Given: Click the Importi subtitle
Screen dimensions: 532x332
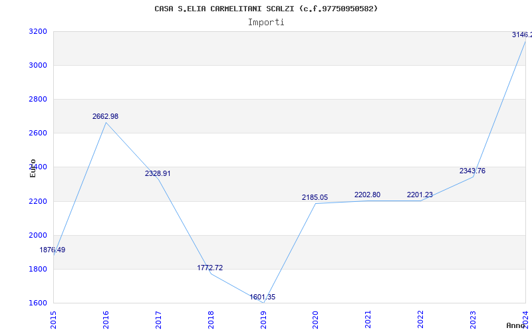Looking at the screenshot, I should coord(266,23).
